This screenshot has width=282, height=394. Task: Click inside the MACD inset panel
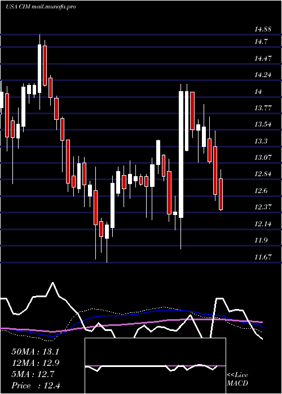[155, 366]
